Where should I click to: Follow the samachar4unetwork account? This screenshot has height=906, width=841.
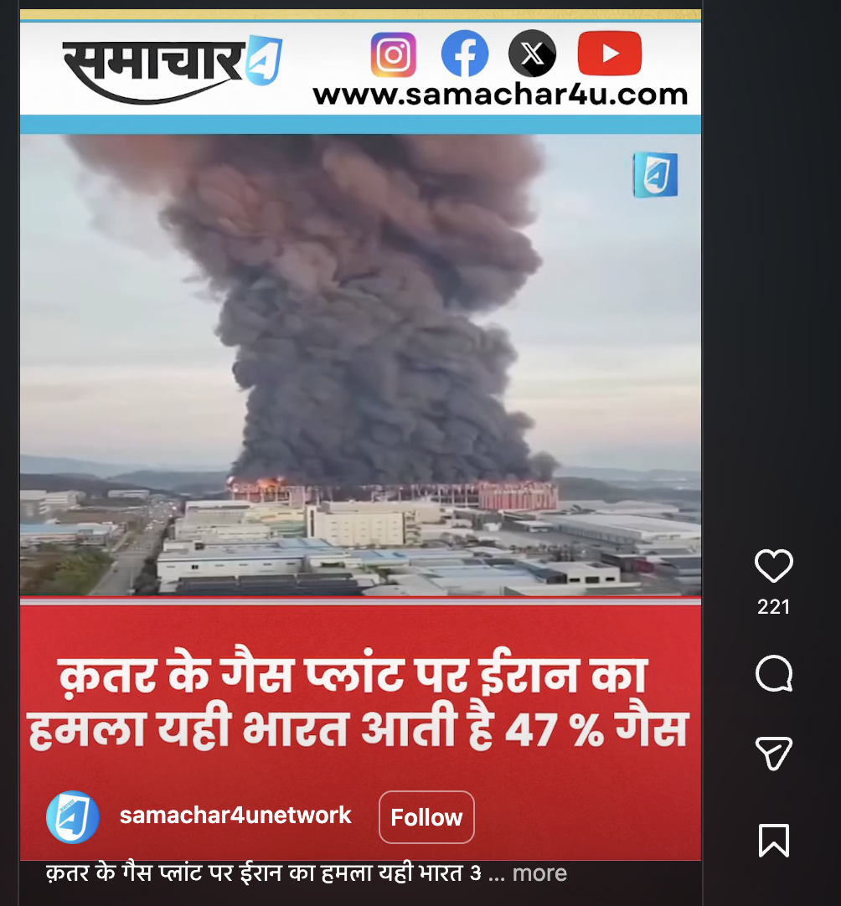426,817
